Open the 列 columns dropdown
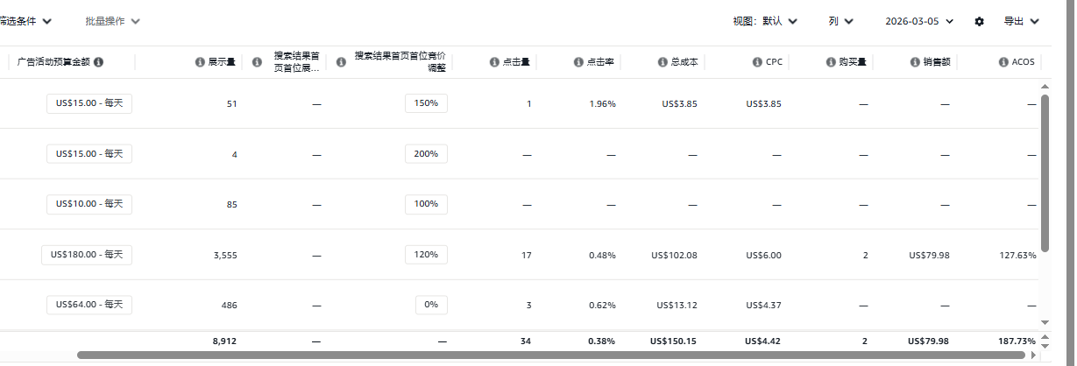The height and width of the screenshot is (366, 1077). tap(840, 21)
